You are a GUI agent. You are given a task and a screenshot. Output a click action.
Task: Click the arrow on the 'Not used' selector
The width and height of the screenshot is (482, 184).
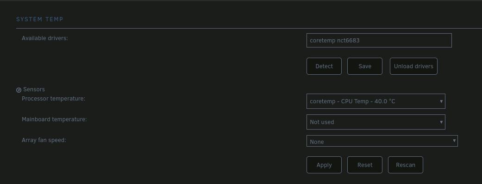pyautogui.click(x=441, y=122)
